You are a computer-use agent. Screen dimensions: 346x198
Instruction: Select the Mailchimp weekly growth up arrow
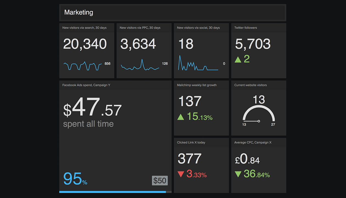point(181,117)
